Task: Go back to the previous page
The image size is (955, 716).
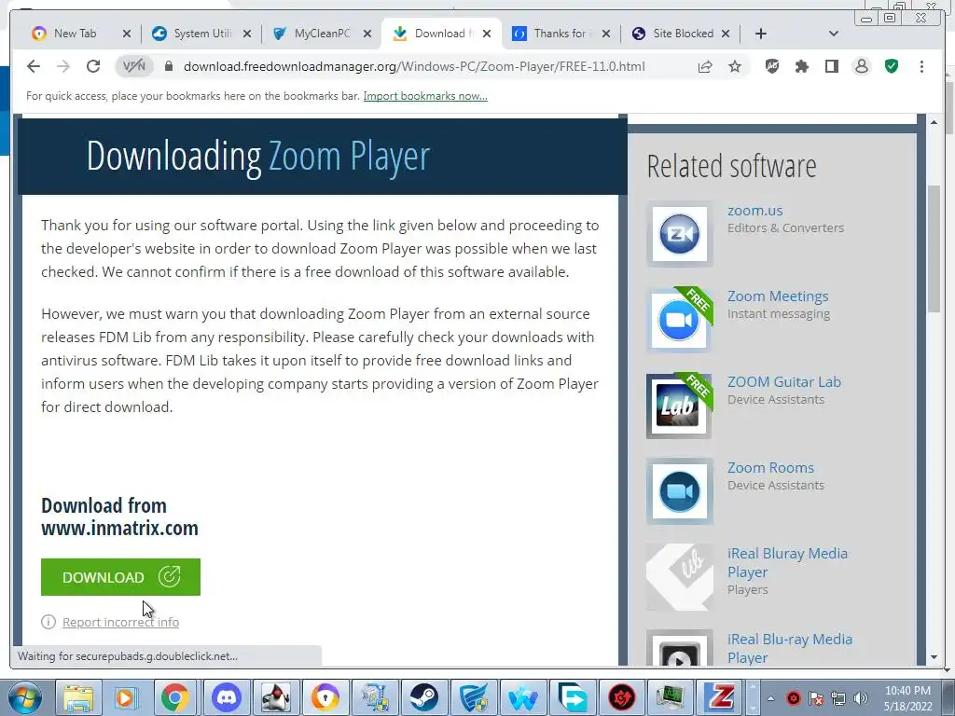Action: click(34, 66)
